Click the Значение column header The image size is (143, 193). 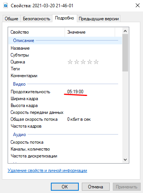(x=90, y=32)
